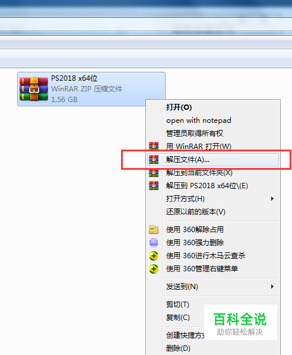Click WinRAR icon beside 解压文件(A)...
This screenshot has width=292, height=355.
tap(154, 159)
